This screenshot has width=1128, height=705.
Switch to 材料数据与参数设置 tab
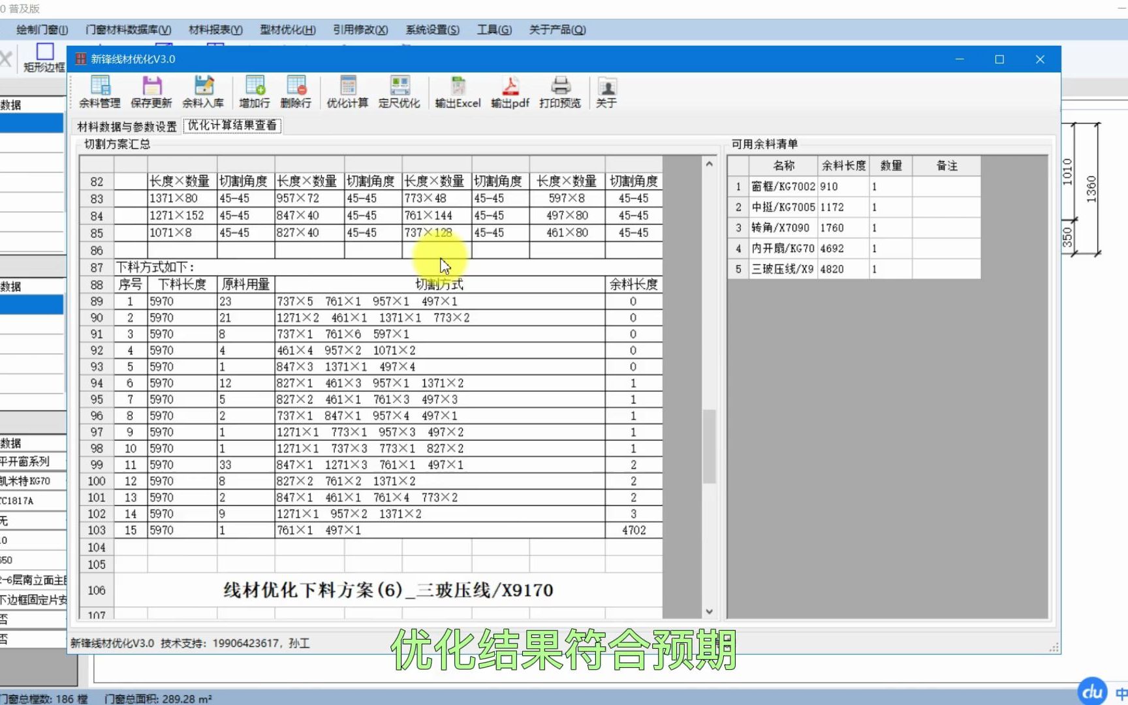click(127, 126)
